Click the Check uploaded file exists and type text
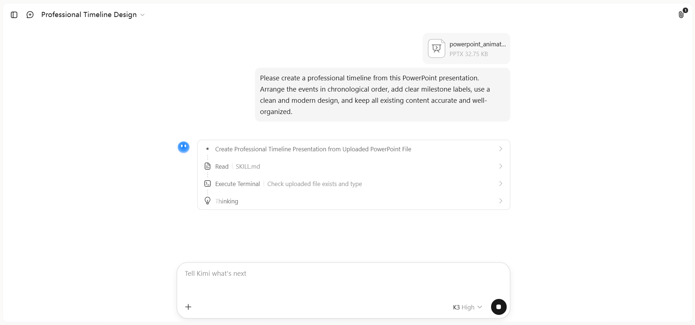The height and width of the screenshot is (325, 695). (x=315, y=184)
